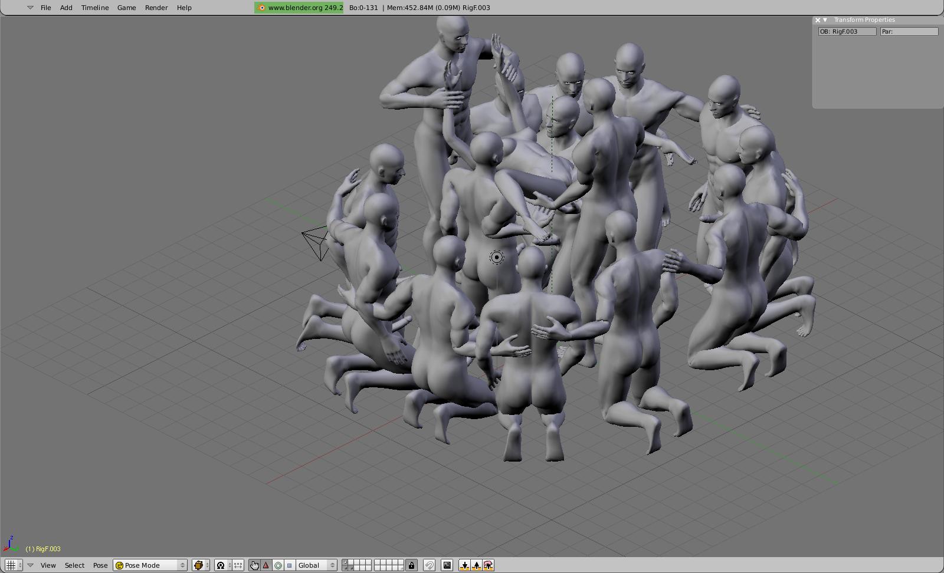Toggle layer 11 visibility button
Viewport: 944px width, 573px height.
click(x=345, y=568)
